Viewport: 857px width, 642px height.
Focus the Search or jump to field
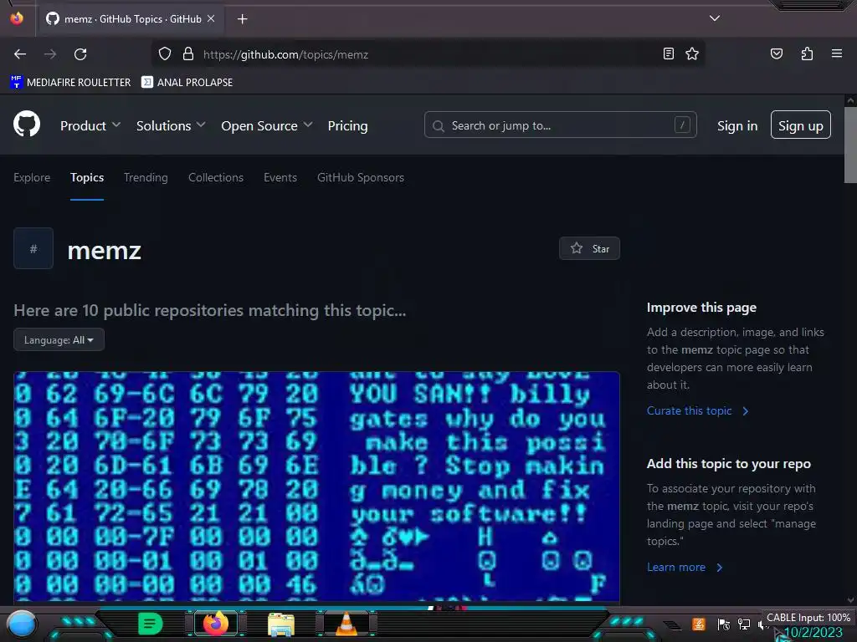click(x=560, y=125)
